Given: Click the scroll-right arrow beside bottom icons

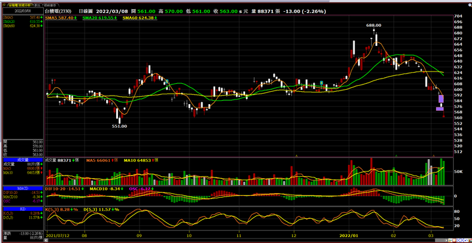Looking at the screenshot, I should click(x=446, y=240).
